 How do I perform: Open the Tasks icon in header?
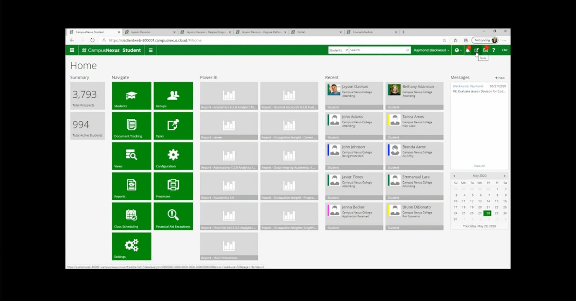click(477, 50)
